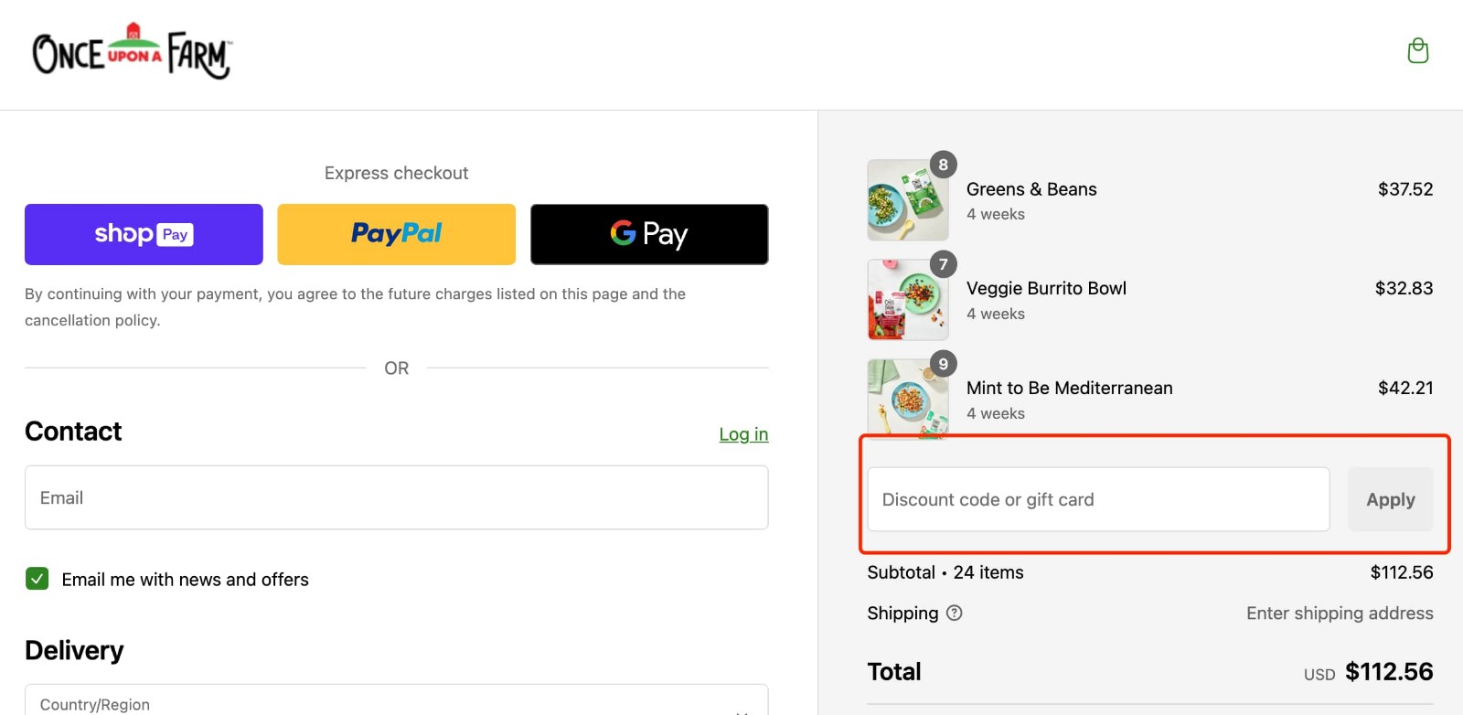Apply the discount code
Screen dimensions: 1463x715
[1390, 499]
